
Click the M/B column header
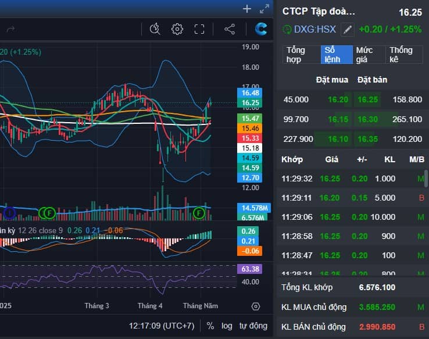click(417, 159)
